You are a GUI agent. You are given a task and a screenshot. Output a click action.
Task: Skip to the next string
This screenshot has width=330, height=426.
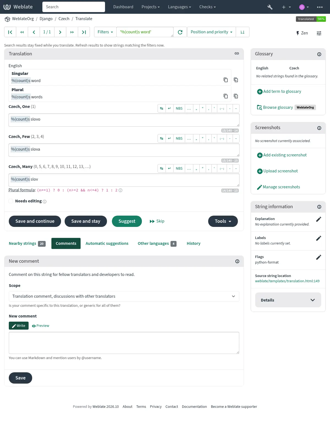(x=157, y=221)
